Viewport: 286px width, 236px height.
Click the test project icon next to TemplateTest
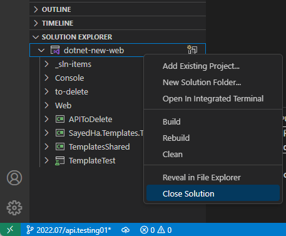[x=59, y=161]
